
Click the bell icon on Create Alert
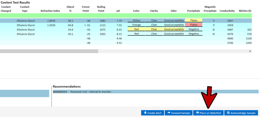click(145, 113)
